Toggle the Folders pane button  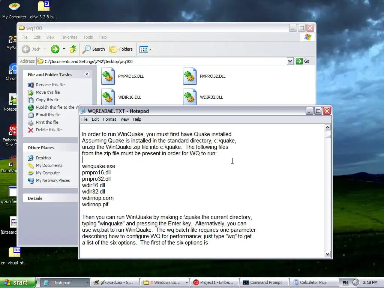click(x=121, y=49)
